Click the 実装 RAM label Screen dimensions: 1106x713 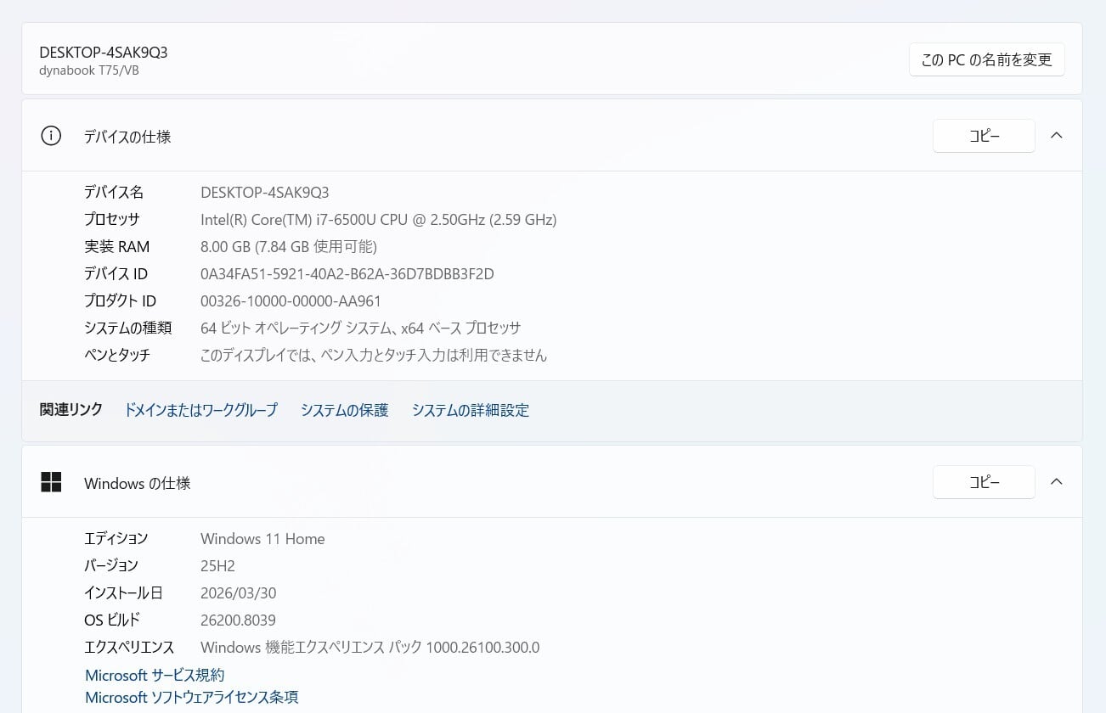(x=116, y=246)
